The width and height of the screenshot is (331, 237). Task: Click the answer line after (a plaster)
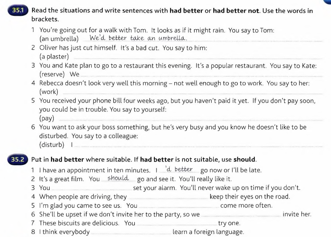coord(198,58)
